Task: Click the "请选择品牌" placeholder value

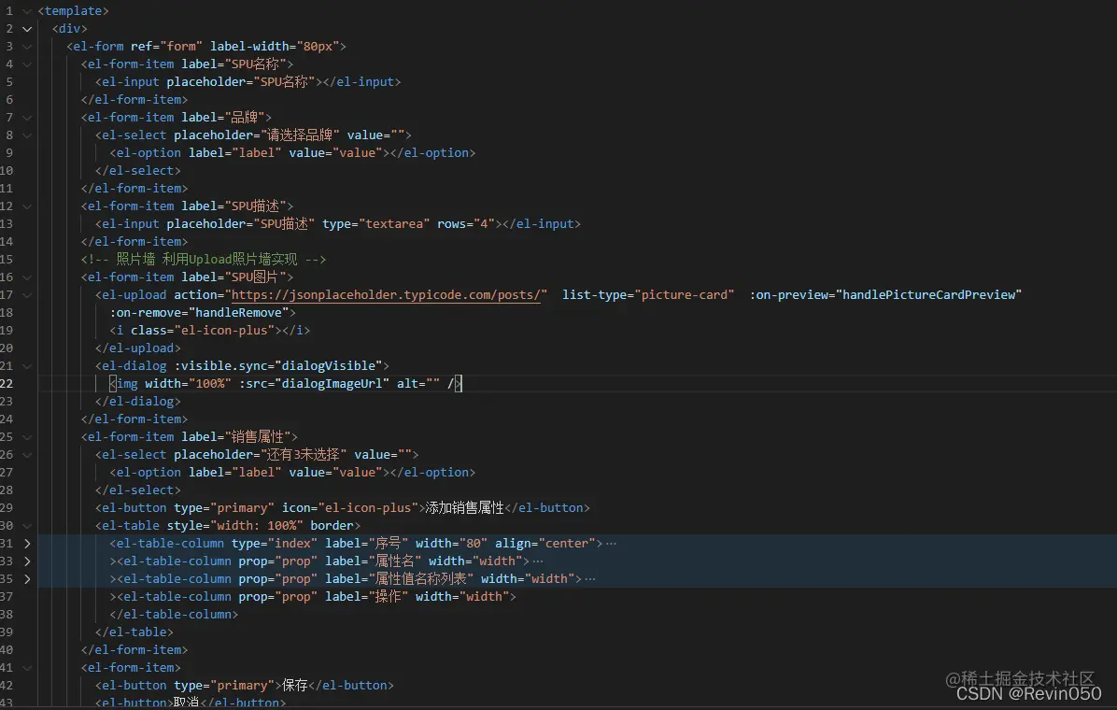Action: point(300,135)
